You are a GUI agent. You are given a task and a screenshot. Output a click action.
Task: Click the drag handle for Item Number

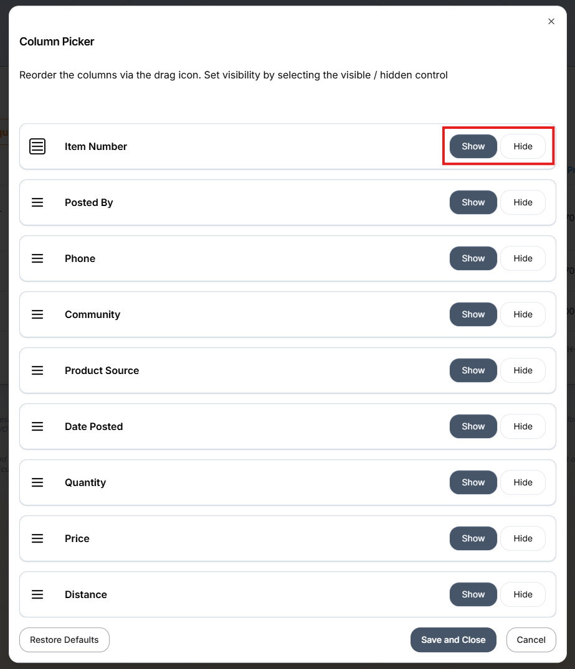[x=37, y=146]
